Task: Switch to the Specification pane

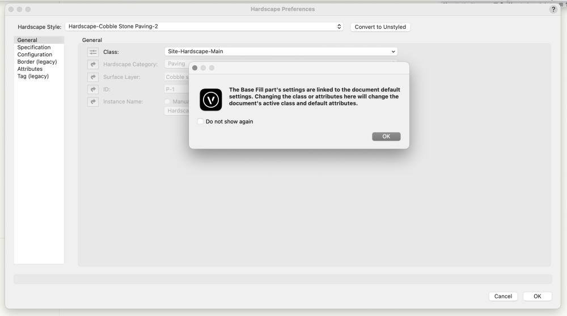Action: click(x=34, y=48)
